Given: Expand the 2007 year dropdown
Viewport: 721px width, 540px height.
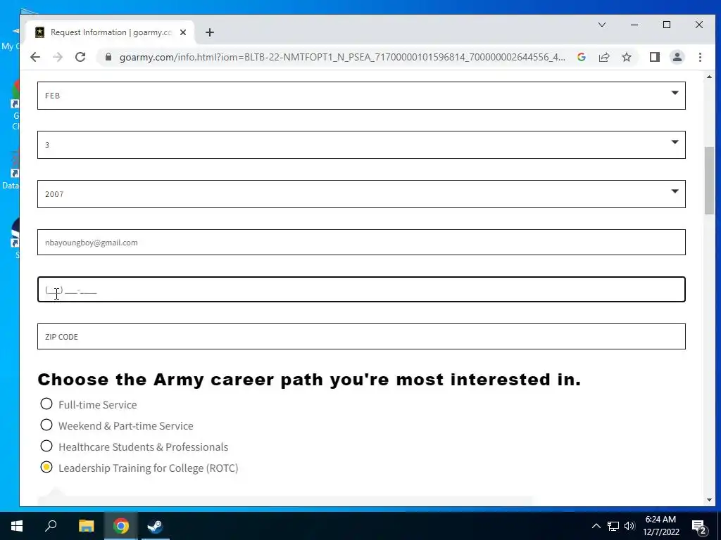Looking at the screenshot, I should pyautogui.click(x=361, y=194).
